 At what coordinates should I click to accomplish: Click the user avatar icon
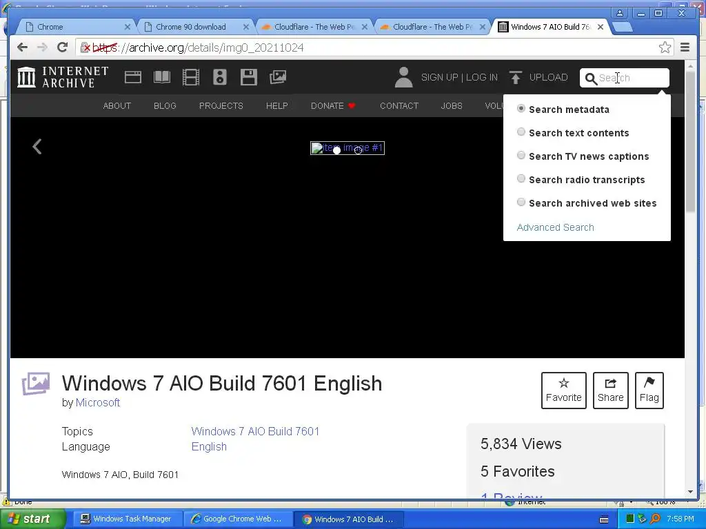click(x=403, y=77)
